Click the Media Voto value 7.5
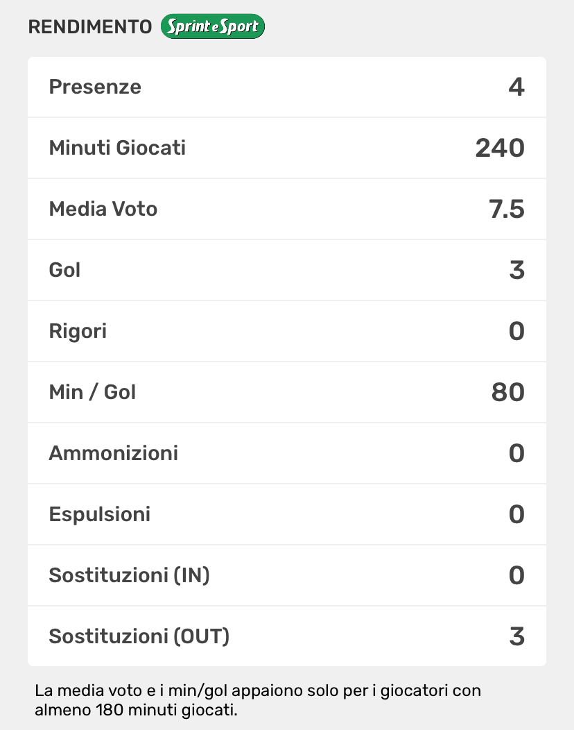Viewport: 574px width, 730px height. click(x=507, y=209)
